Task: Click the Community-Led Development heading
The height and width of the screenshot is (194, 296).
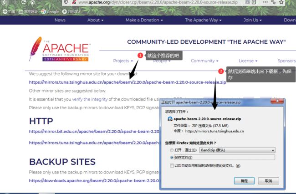Action: click(206, 42)
